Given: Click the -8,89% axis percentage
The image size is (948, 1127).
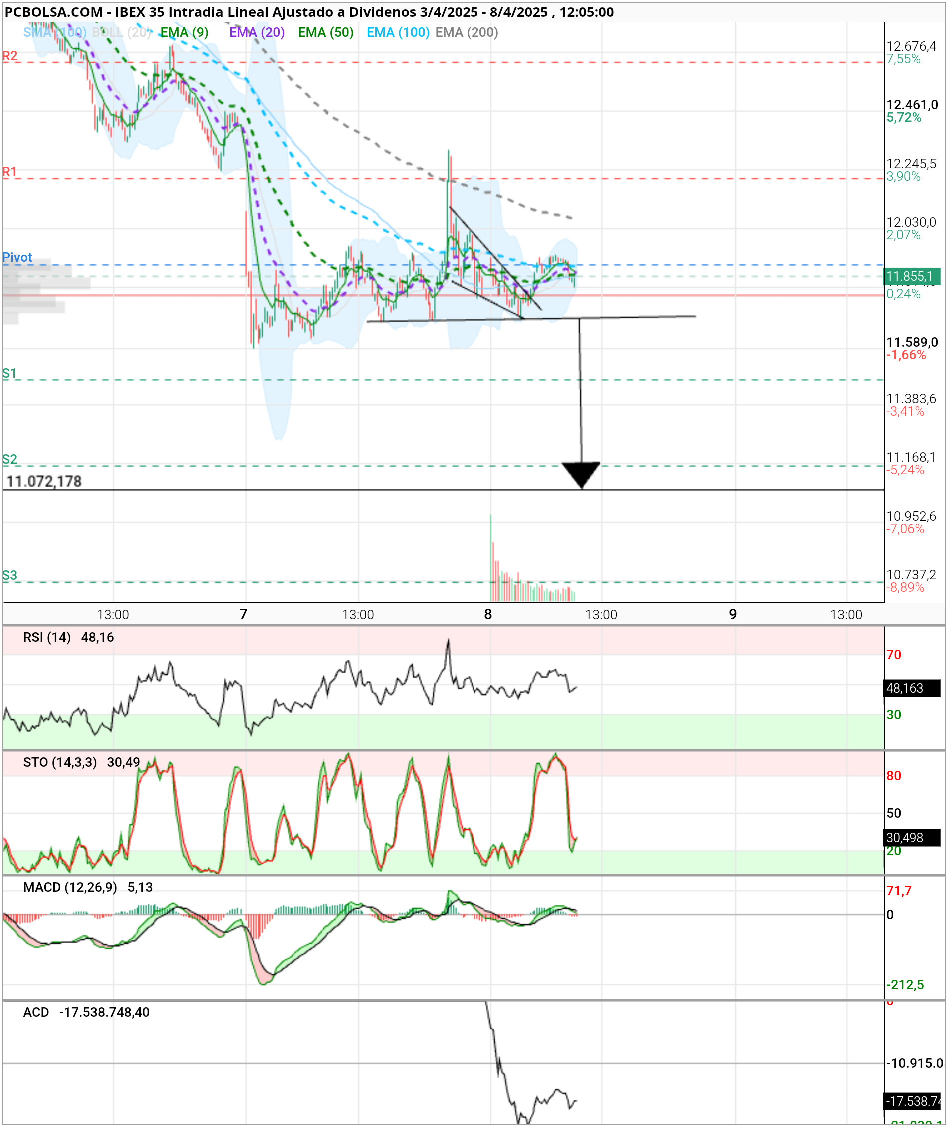Looking at the screenshot, I should (x=906, y=587).
